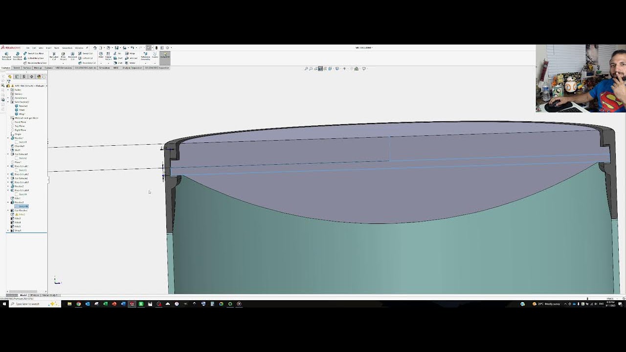
Task: Open Reference Geometry dropdown arrow
Action: [145, 63]
